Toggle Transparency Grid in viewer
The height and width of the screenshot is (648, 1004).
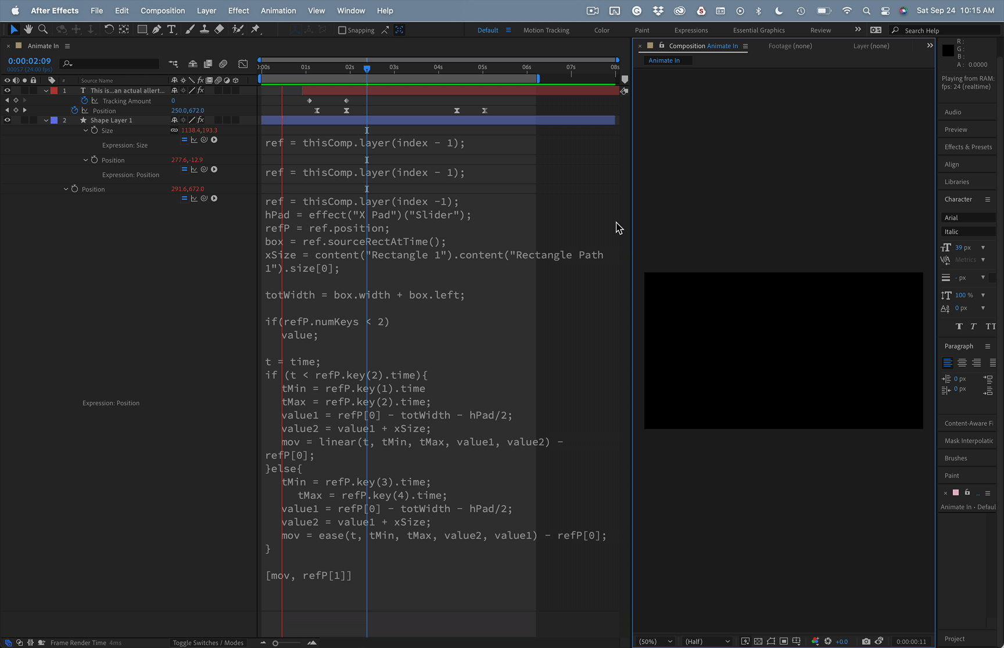[x=758, y=641]
